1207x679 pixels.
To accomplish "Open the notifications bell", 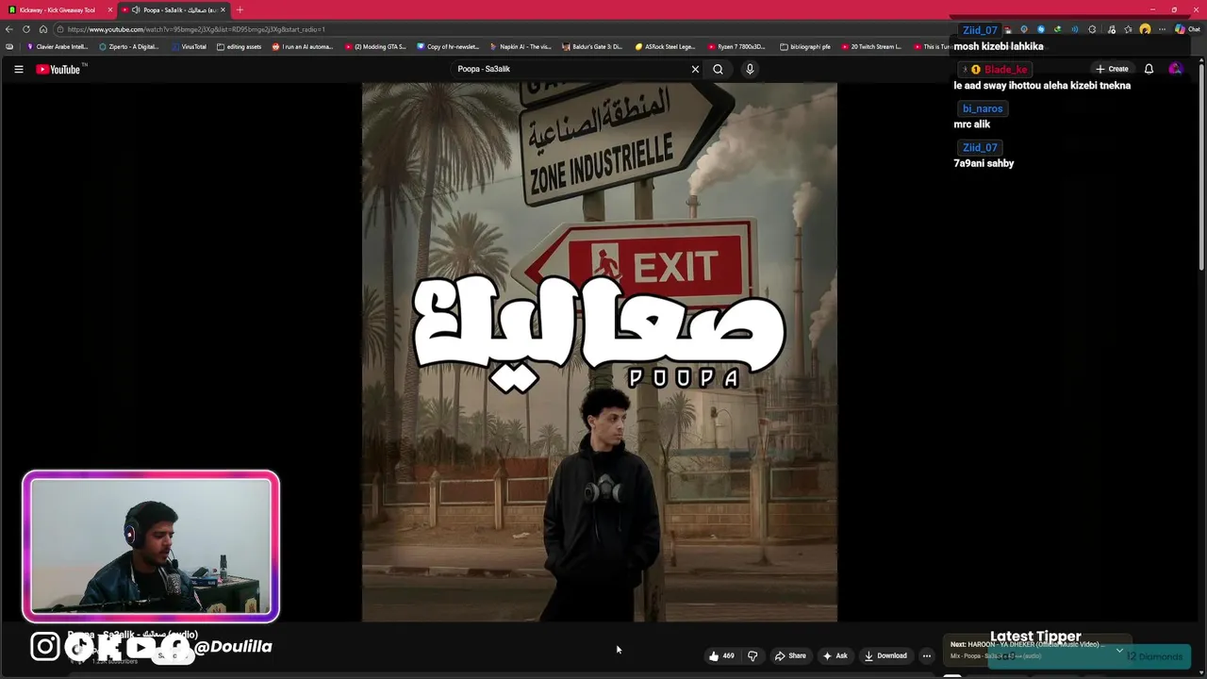I will point(1149,69).
